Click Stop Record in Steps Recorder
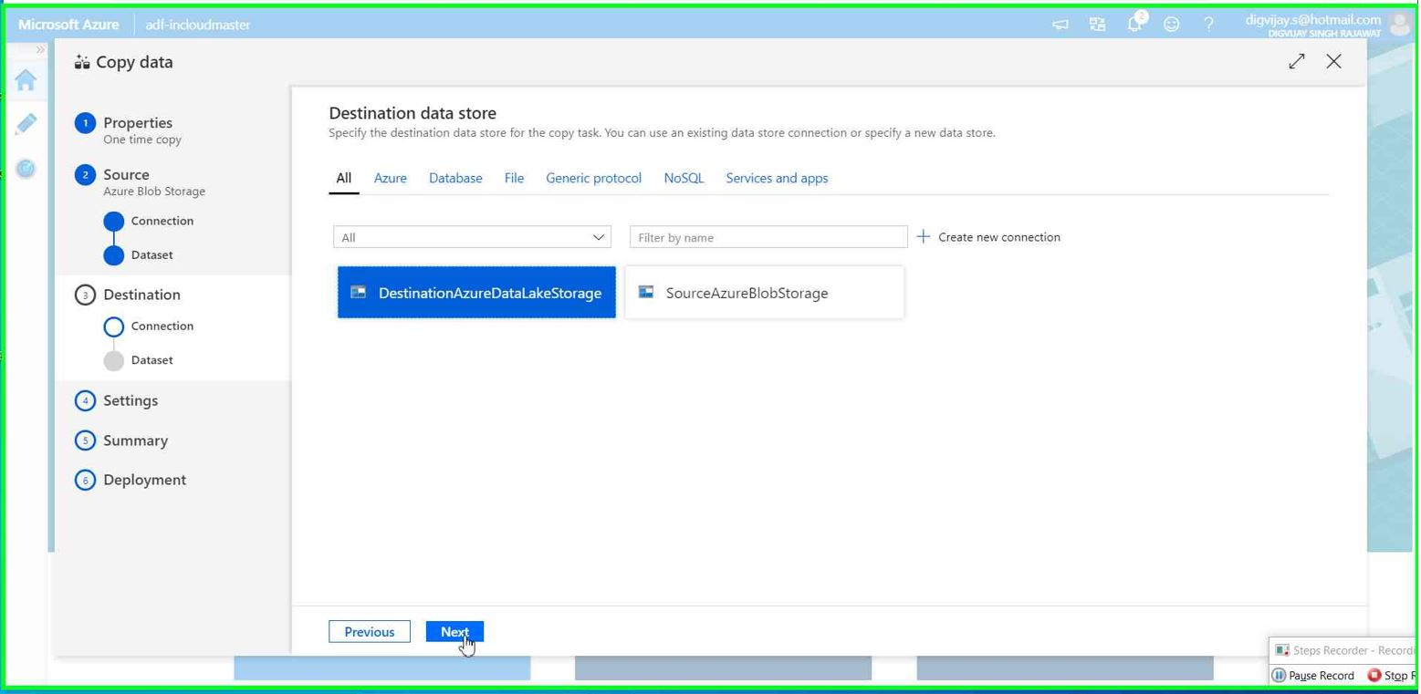Viewport: 1421px width, 694px height. point(1389,676)
